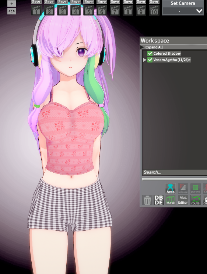Uncheck the Venom Agatha (11/24)e checkbox
The width and height of the screenshot is (207, 274).
150,60
